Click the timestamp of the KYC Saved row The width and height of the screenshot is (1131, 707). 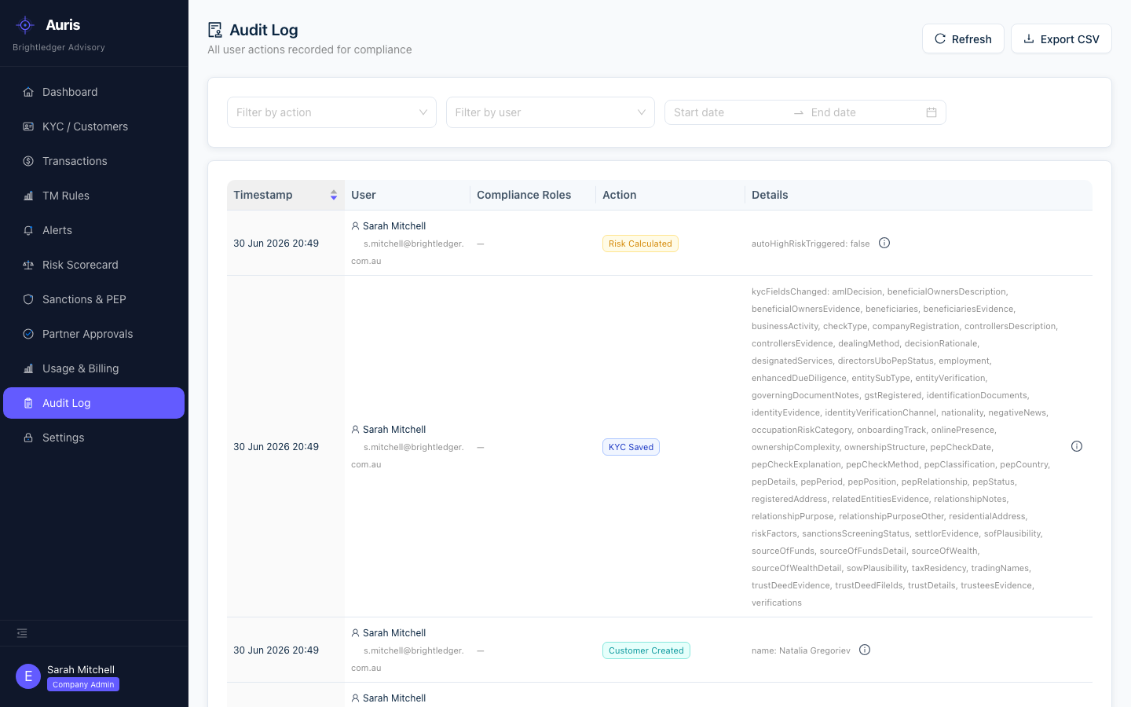(276, 447)
